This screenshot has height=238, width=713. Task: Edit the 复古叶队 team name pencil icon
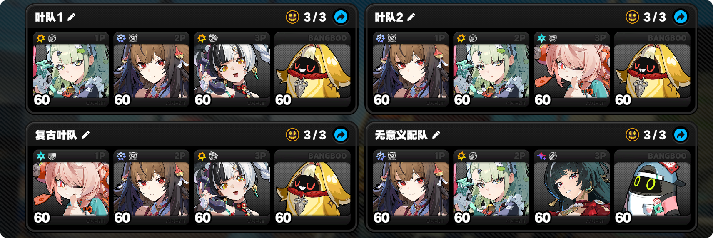click(x=86, y=135)
